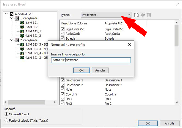Click the rename profile icon

(142, 15)
